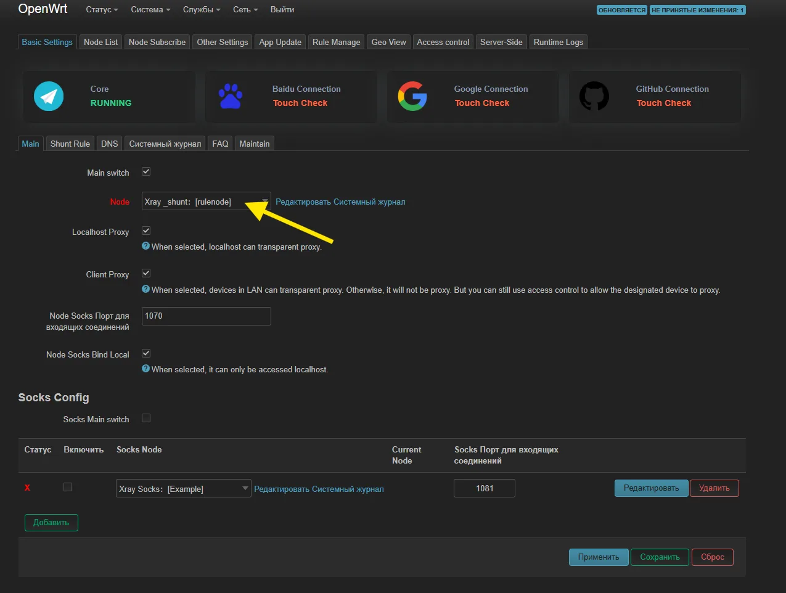Click the Добавить button
Screen dimensions: 786x593
click(51, 522)
